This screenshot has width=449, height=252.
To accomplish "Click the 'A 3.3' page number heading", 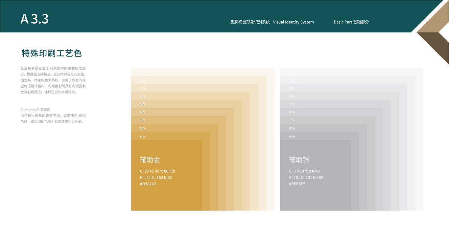I will (35, 19).
